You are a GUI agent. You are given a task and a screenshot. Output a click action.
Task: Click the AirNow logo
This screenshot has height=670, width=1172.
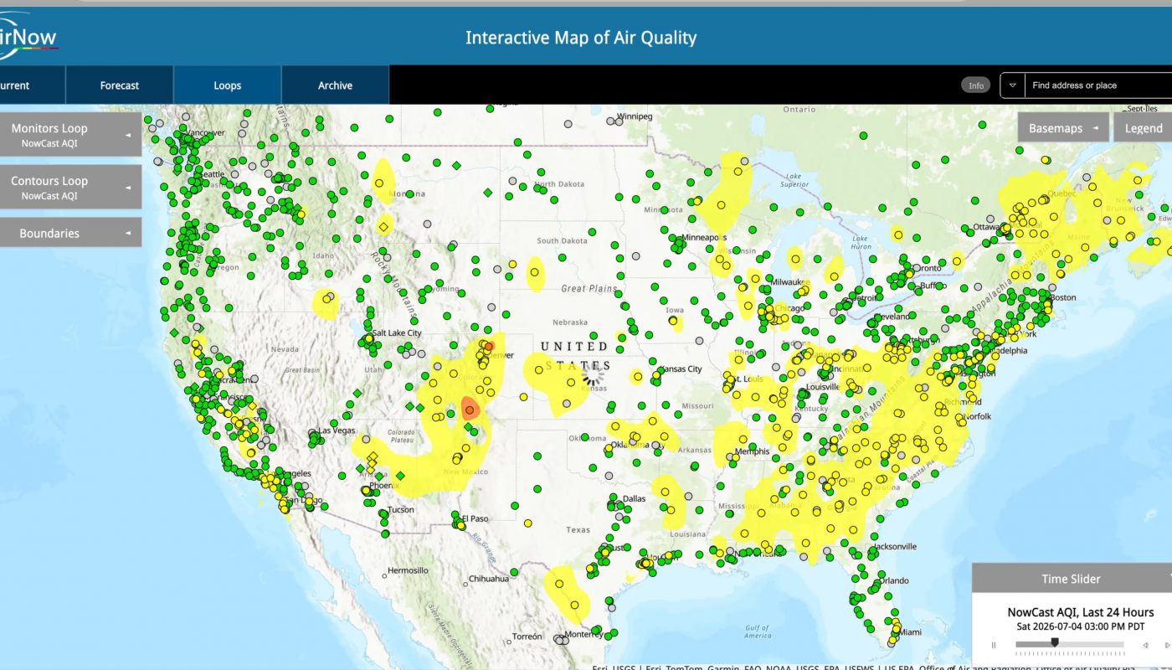pos(28,39)
